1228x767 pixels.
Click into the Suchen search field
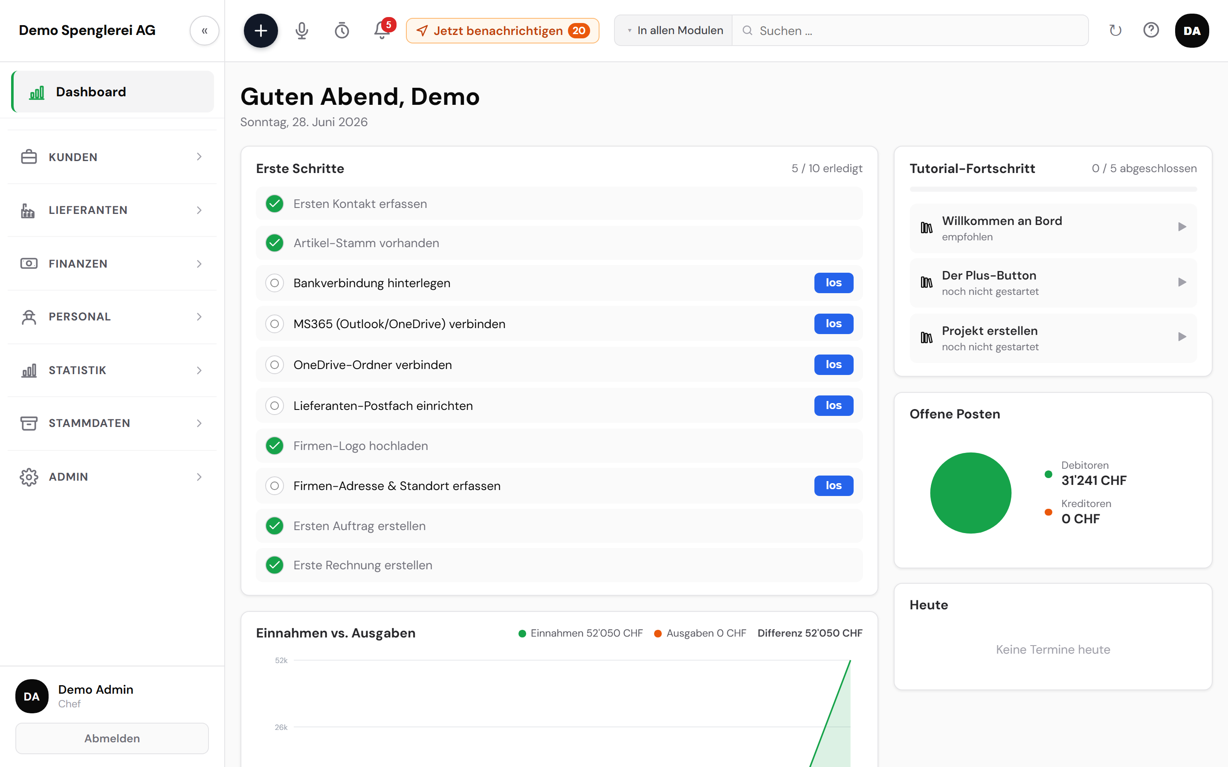910,30
